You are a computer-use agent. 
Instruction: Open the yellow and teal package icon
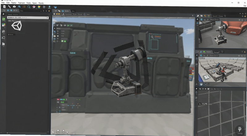point(39,7)
